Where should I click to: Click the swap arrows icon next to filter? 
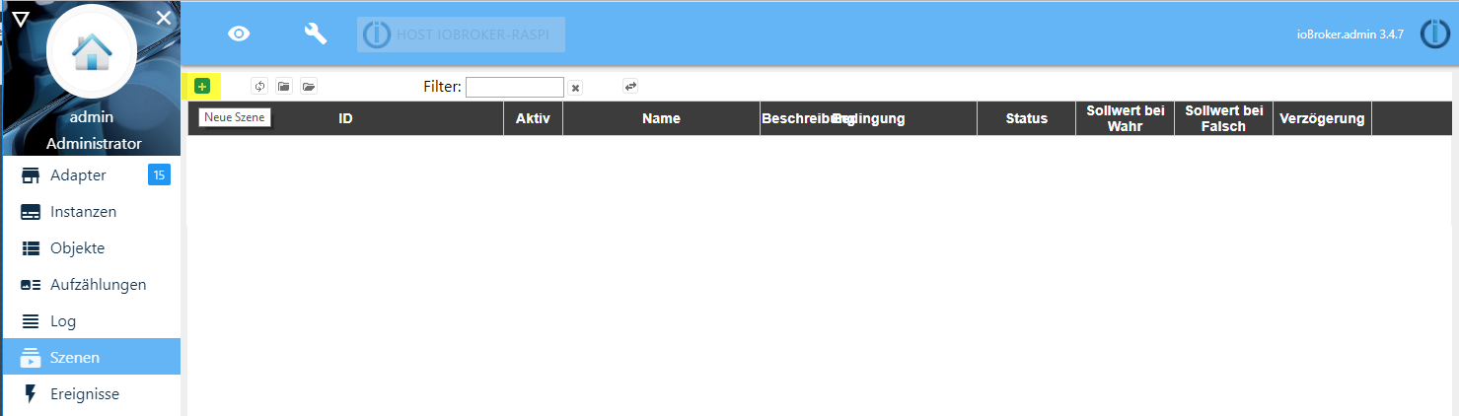[630, 87]
